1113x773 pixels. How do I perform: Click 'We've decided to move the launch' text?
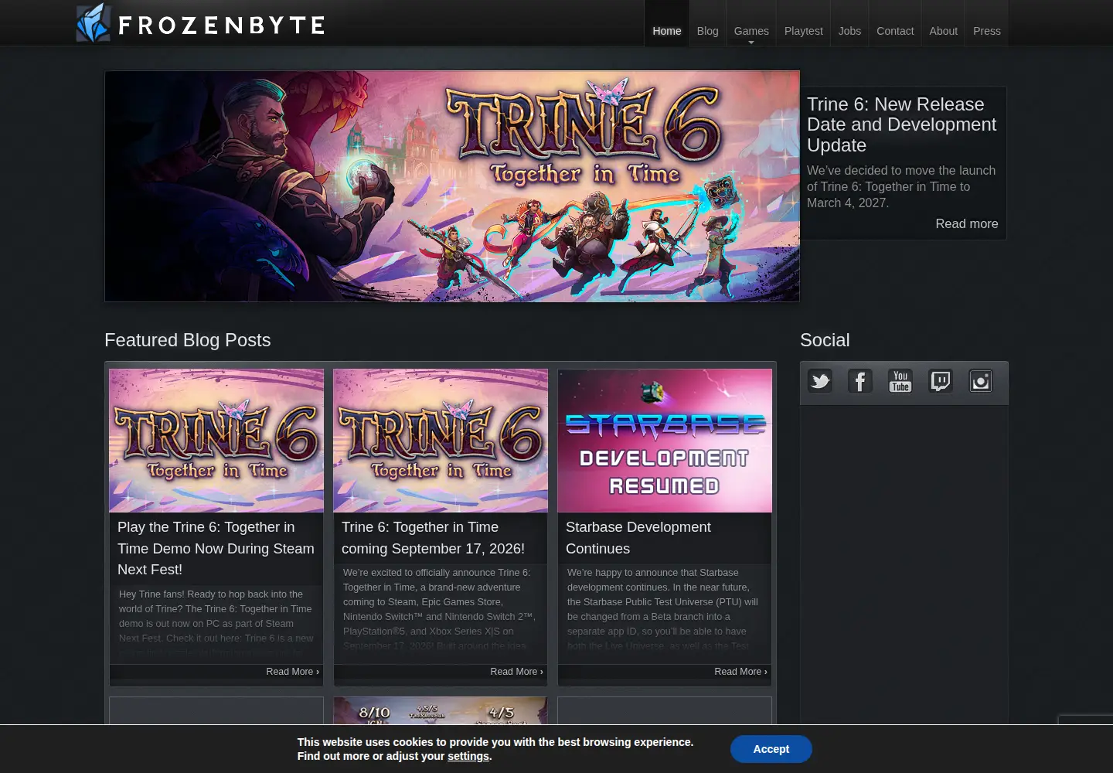coord(901,186)
